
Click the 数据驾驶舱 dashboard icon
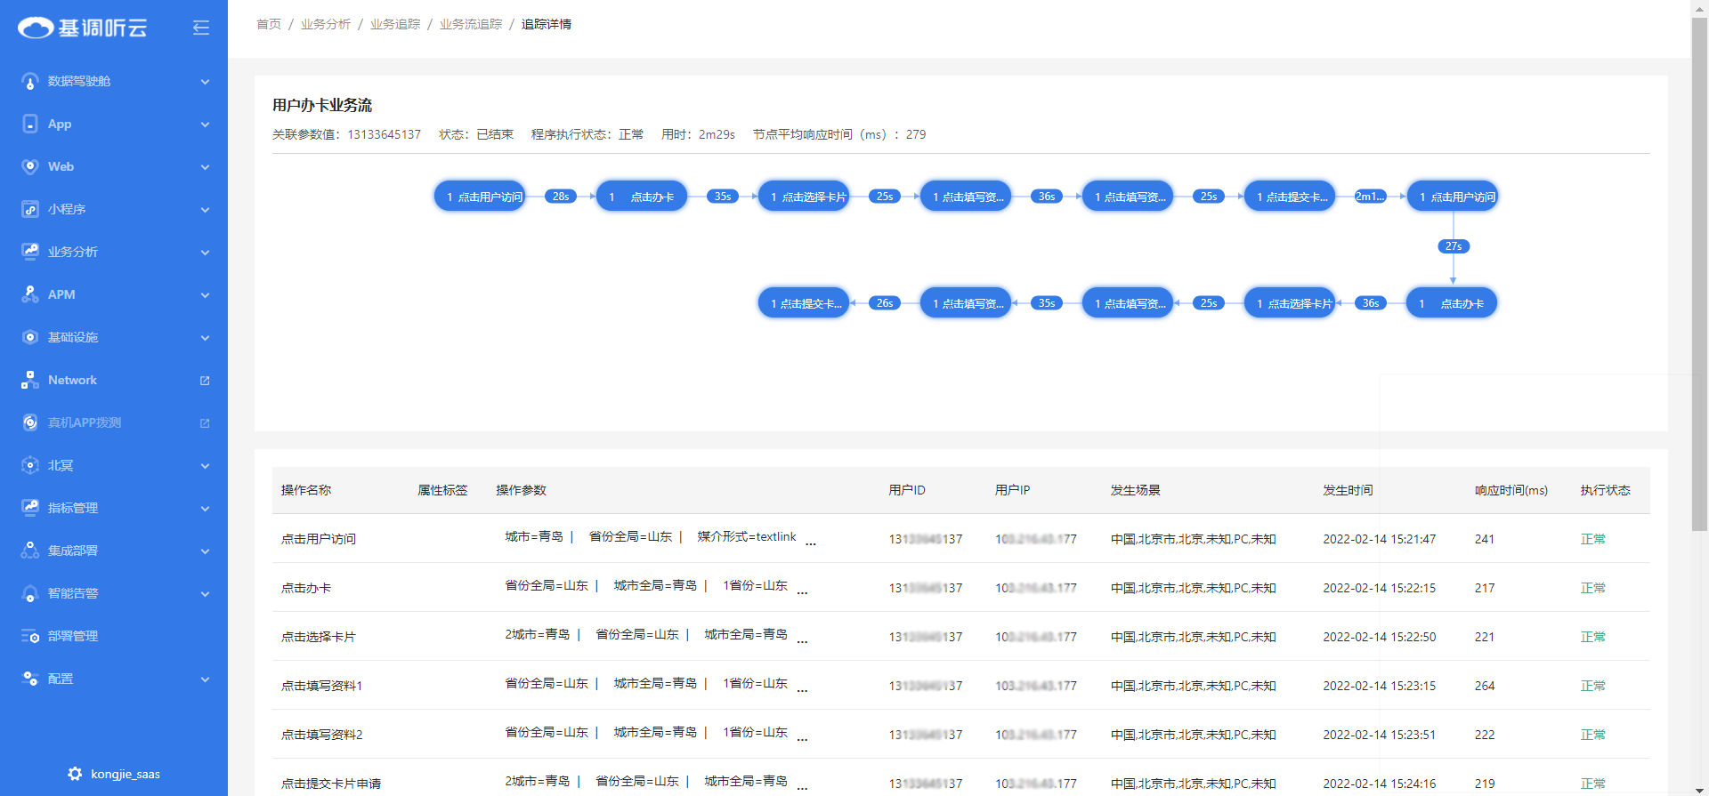click(x=30, y=81)
